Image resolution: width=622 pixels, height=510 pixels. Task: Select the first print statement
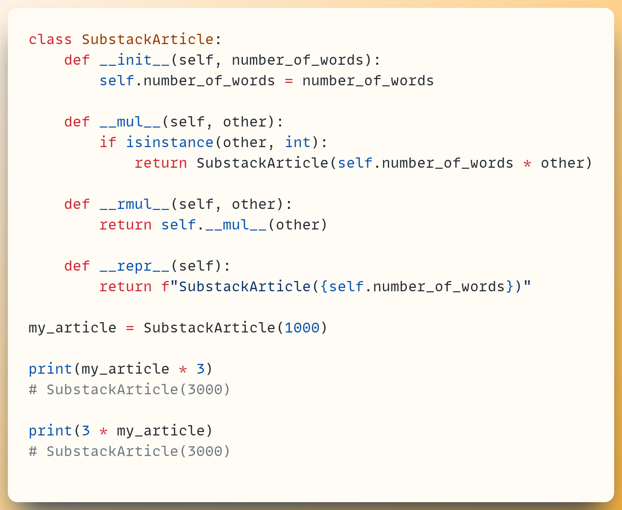(x=50, y=369)
